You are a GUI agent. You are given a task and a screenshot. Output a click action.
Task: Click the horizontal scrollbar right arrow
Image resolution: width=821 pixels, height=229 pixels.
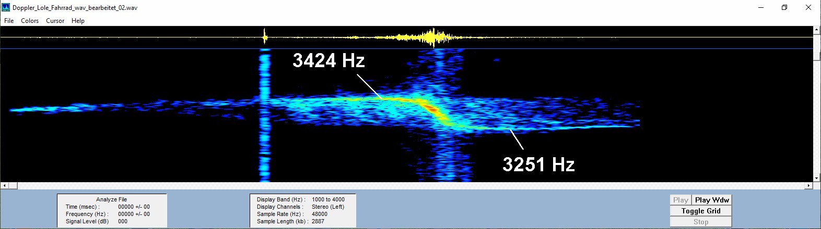[x=809, y=185]
